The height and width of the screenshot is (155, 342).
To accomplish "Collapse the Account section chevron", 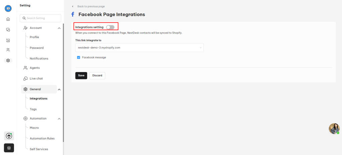I will click(x=59, y=28).
